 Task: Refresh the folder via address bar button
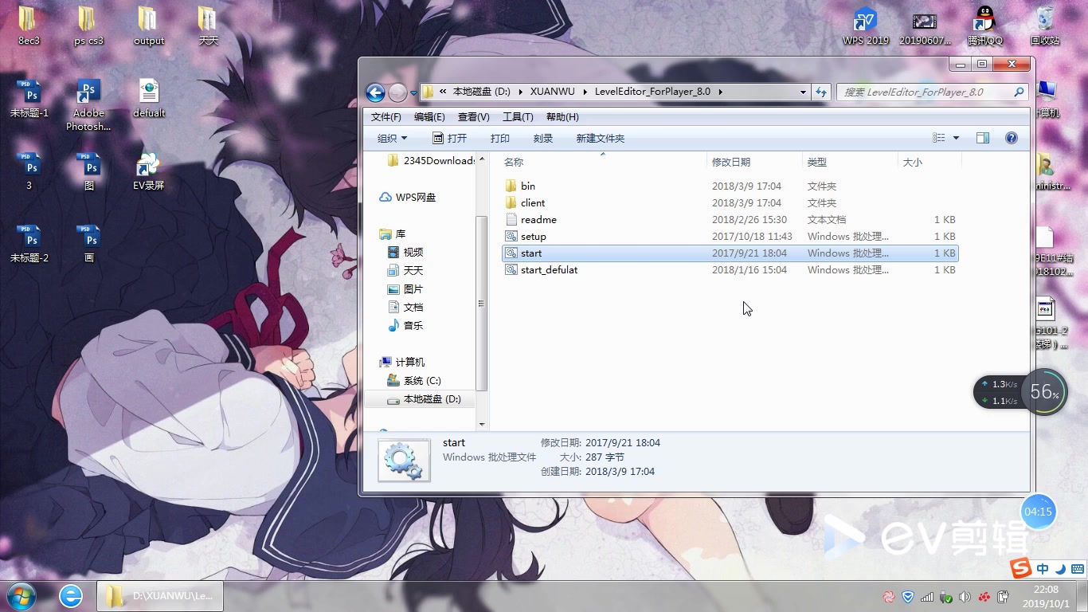point(822,92)
